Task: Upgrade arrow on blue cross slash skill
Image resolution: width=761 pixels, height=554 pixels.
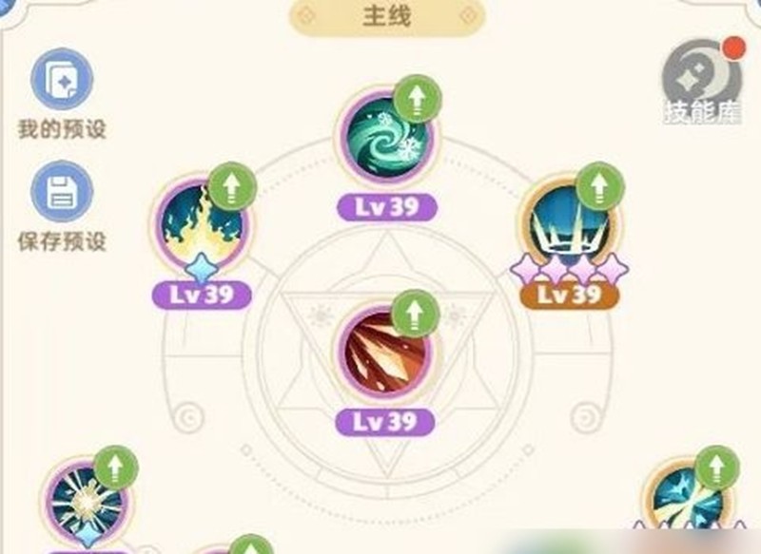Action: (717, 469)
